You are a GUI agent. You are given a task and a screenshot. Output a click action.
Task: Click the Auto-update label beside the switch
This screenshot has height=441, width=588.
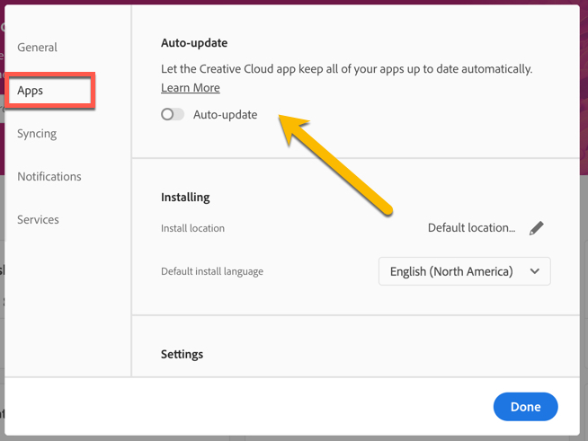pos(225,115)
